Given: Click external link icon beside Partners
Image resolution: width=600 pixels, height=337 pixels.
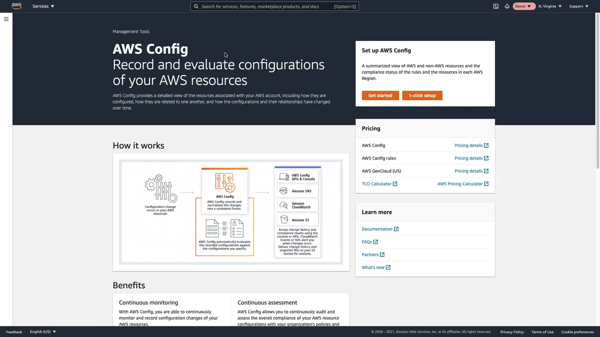Looking at the screenshot, I should [x=382, y=255].
